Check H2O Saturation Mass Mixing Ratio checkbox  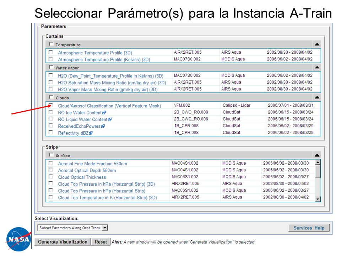pos(51,82)
